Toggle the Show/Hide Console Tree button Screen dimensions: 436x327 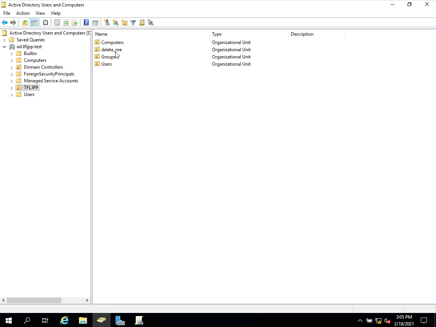pos(34,23)
